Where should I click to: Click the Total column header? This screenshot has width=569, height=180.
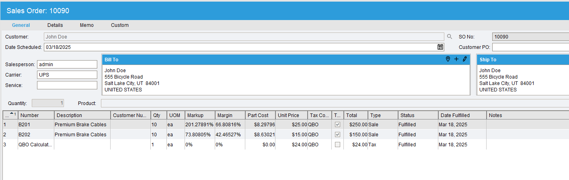pos(356,115)
